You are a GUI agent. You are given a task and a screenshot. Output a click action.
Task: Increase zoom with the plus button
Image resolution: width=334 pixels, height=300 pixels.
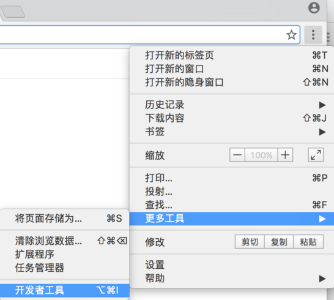[285, 155]
